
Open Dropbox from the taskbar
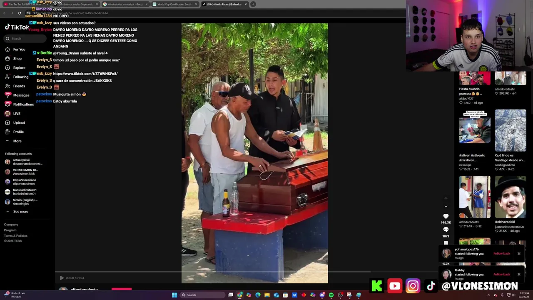tap(294, 295)
